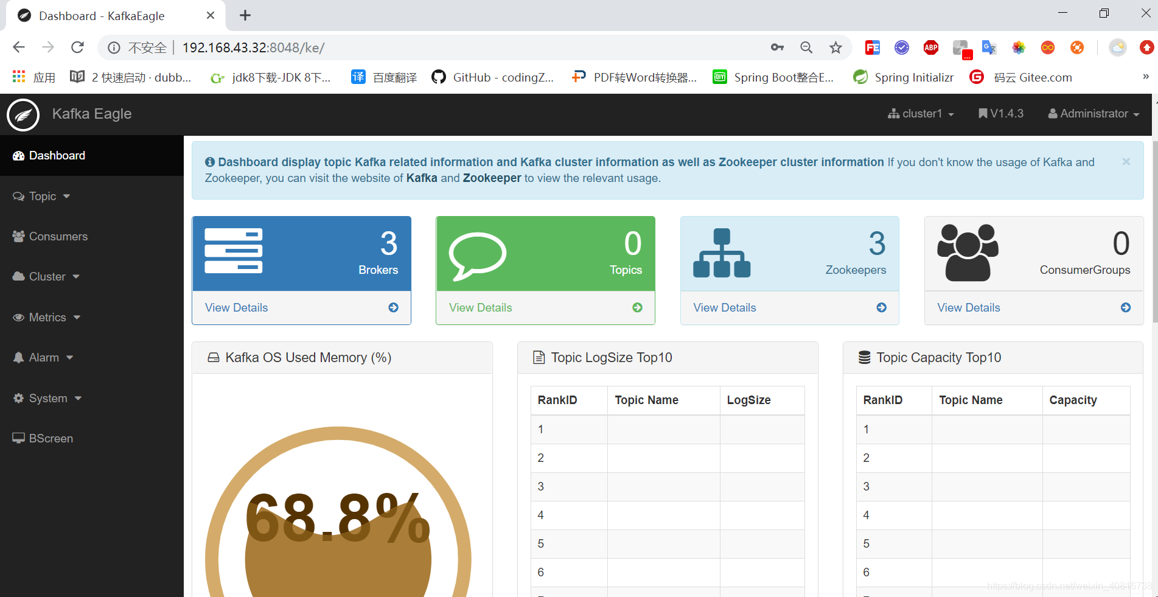Open the Gitee.com bookmark
This screenshot has height=597, width=1158.
point(1022,77)
